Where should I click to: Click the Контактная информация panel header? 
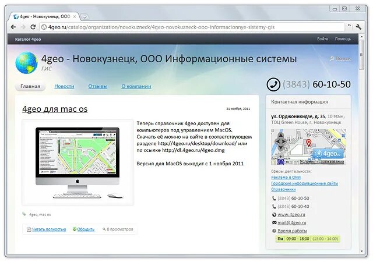point(300,102)
